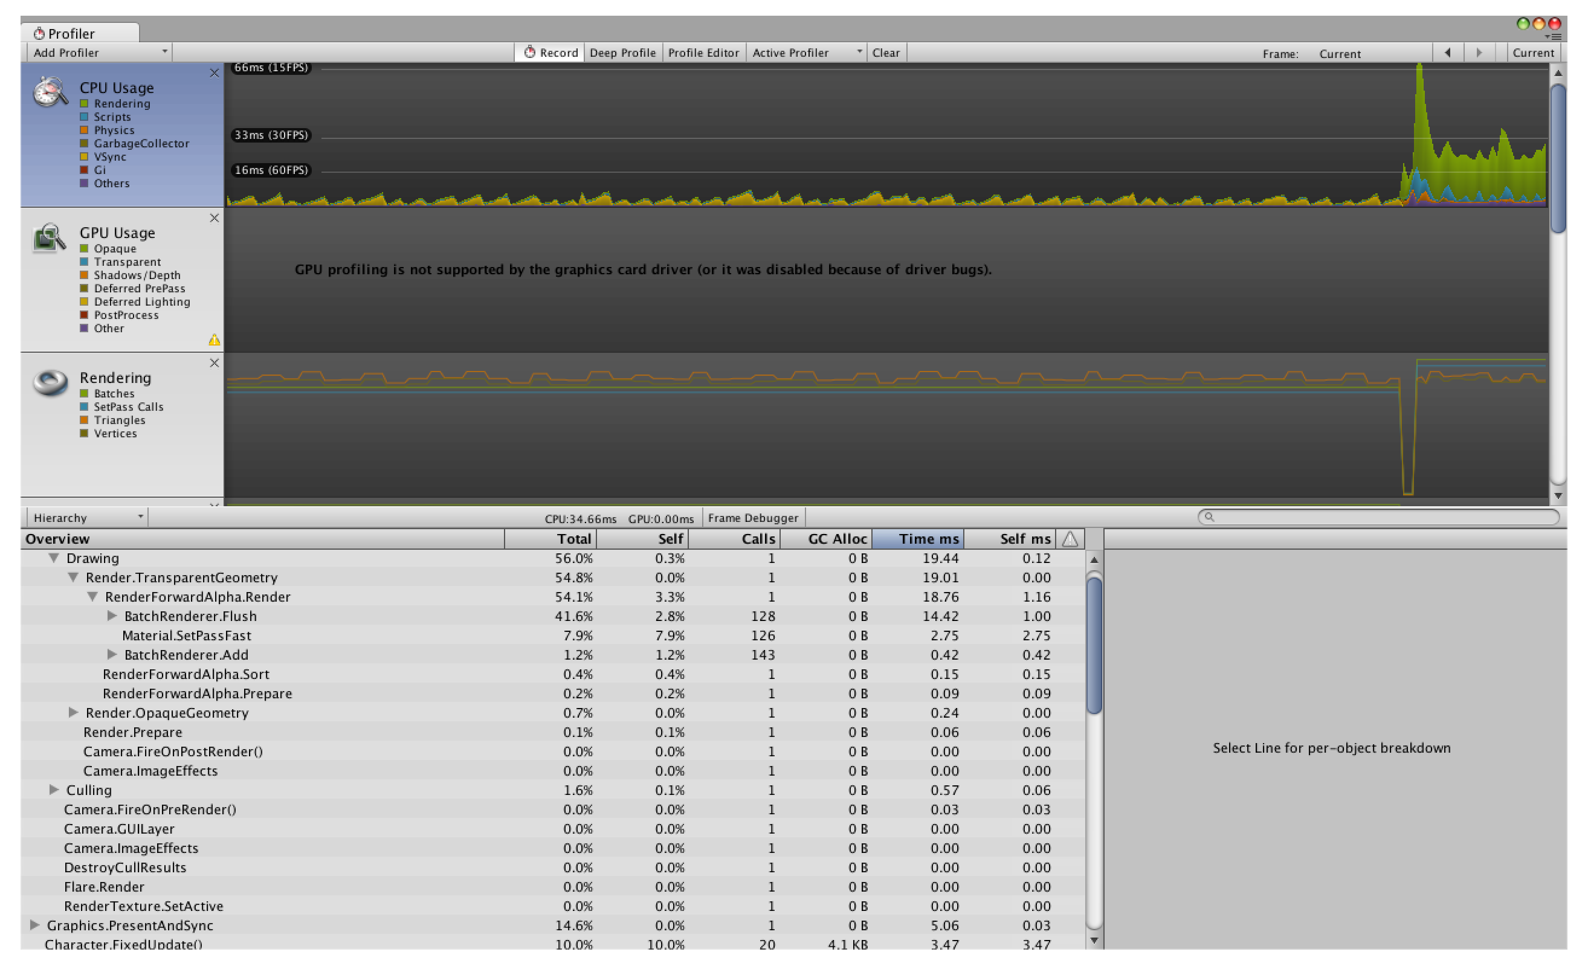
Task: Click the warning column header icon
Action: (x=1070, y=538)
